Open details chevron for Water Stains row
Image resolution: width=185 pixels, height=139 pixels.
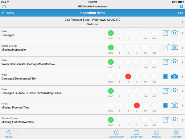pos(182,62)
